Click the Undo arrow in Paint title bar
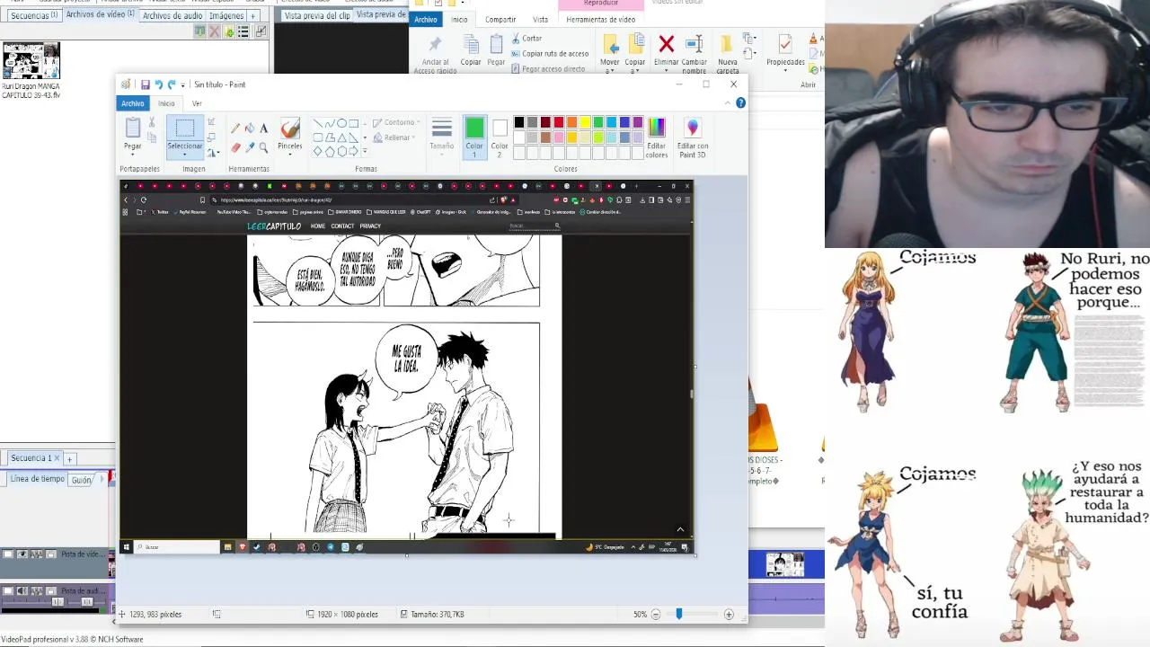1150x647 pixels. [158, 84]
